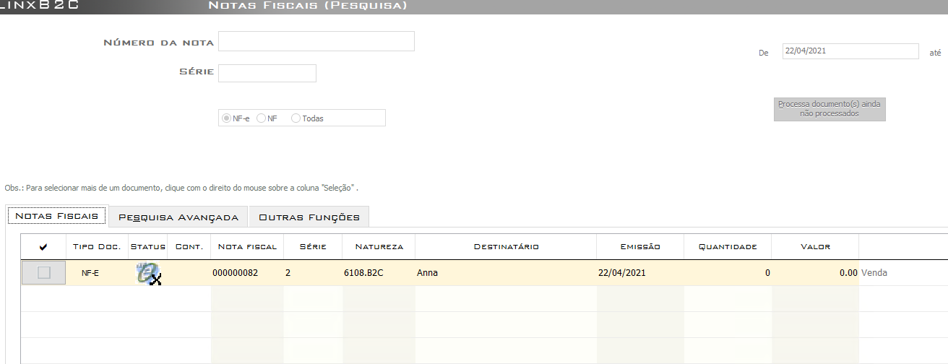Sort by the Emissão column header

[x=640, y=247]
